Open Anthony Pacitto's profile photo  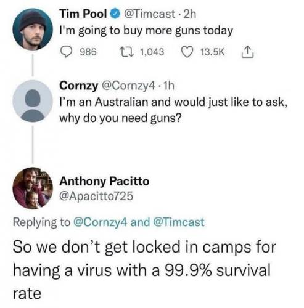pos(33,188)
